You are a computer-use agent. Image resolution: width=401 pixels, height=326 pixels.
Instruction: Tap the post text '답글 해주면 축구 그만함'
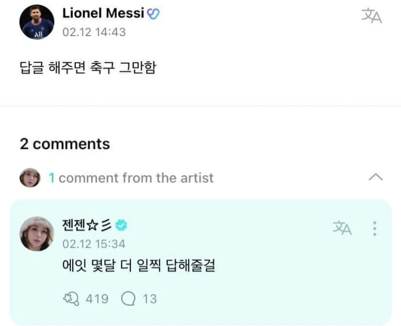88,68
